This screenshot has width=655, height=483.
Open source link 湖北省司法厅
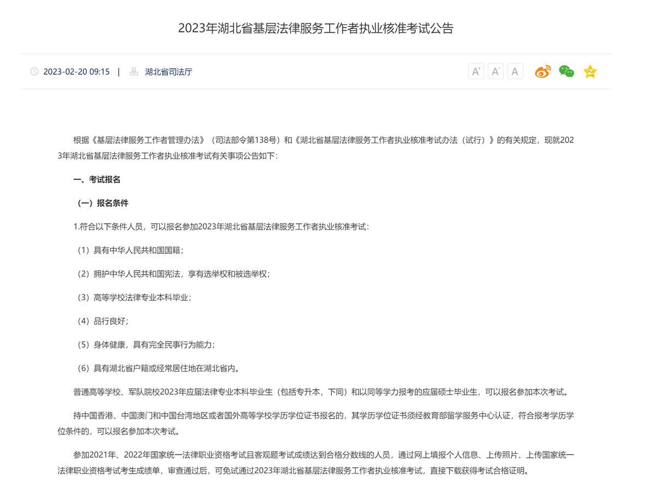coord(169,71)
